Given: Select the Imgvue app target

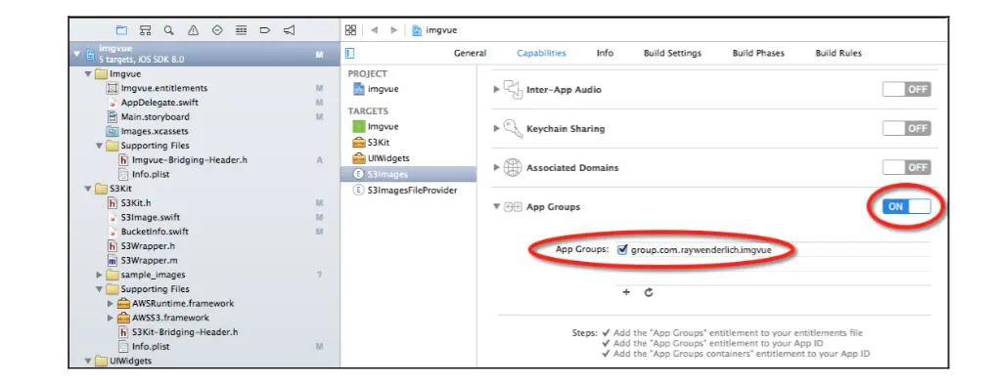Looking at the screenshot, I should (x=376, y=126).
